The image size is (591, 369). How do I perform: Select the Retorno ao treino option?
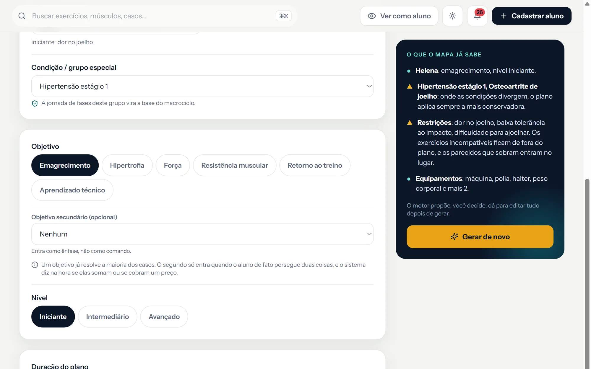pyautogui.click(x=315, y=165)
